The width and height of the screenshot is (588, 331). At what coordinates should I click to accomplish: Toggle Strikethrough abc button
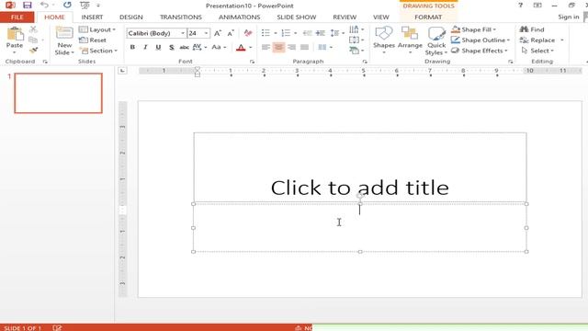pyautogui.click(x=184, y=47)
